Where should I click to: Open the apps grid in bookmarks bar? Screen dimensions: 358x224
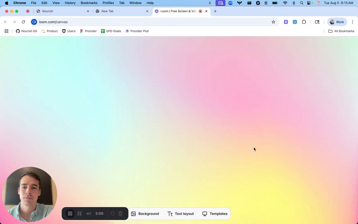6,31
